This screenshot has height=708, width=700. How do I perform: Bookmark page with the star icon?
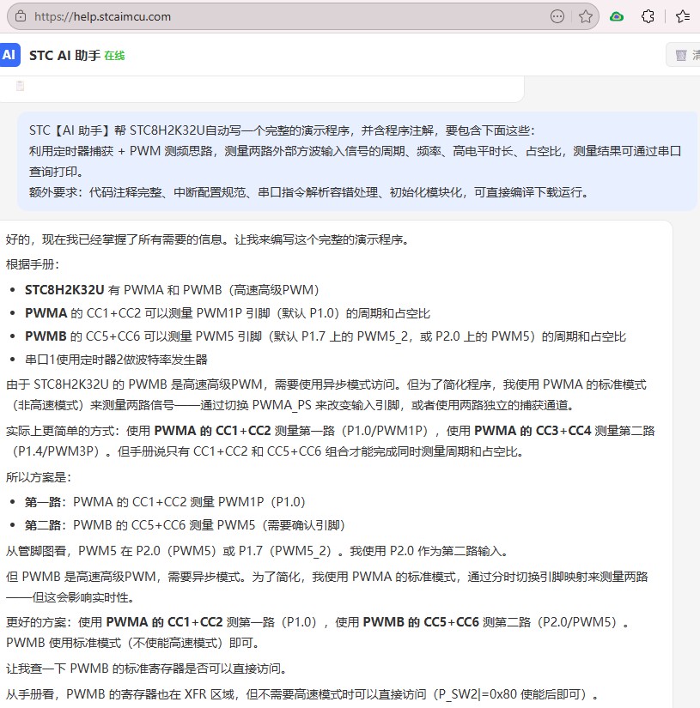tap(586, 16)
